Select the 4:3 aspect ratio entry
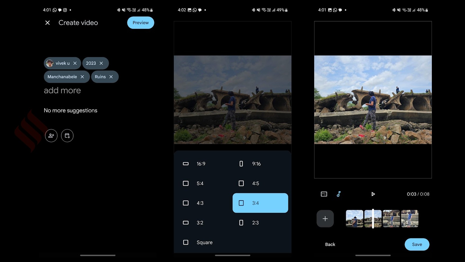 (x=186, y=203)
